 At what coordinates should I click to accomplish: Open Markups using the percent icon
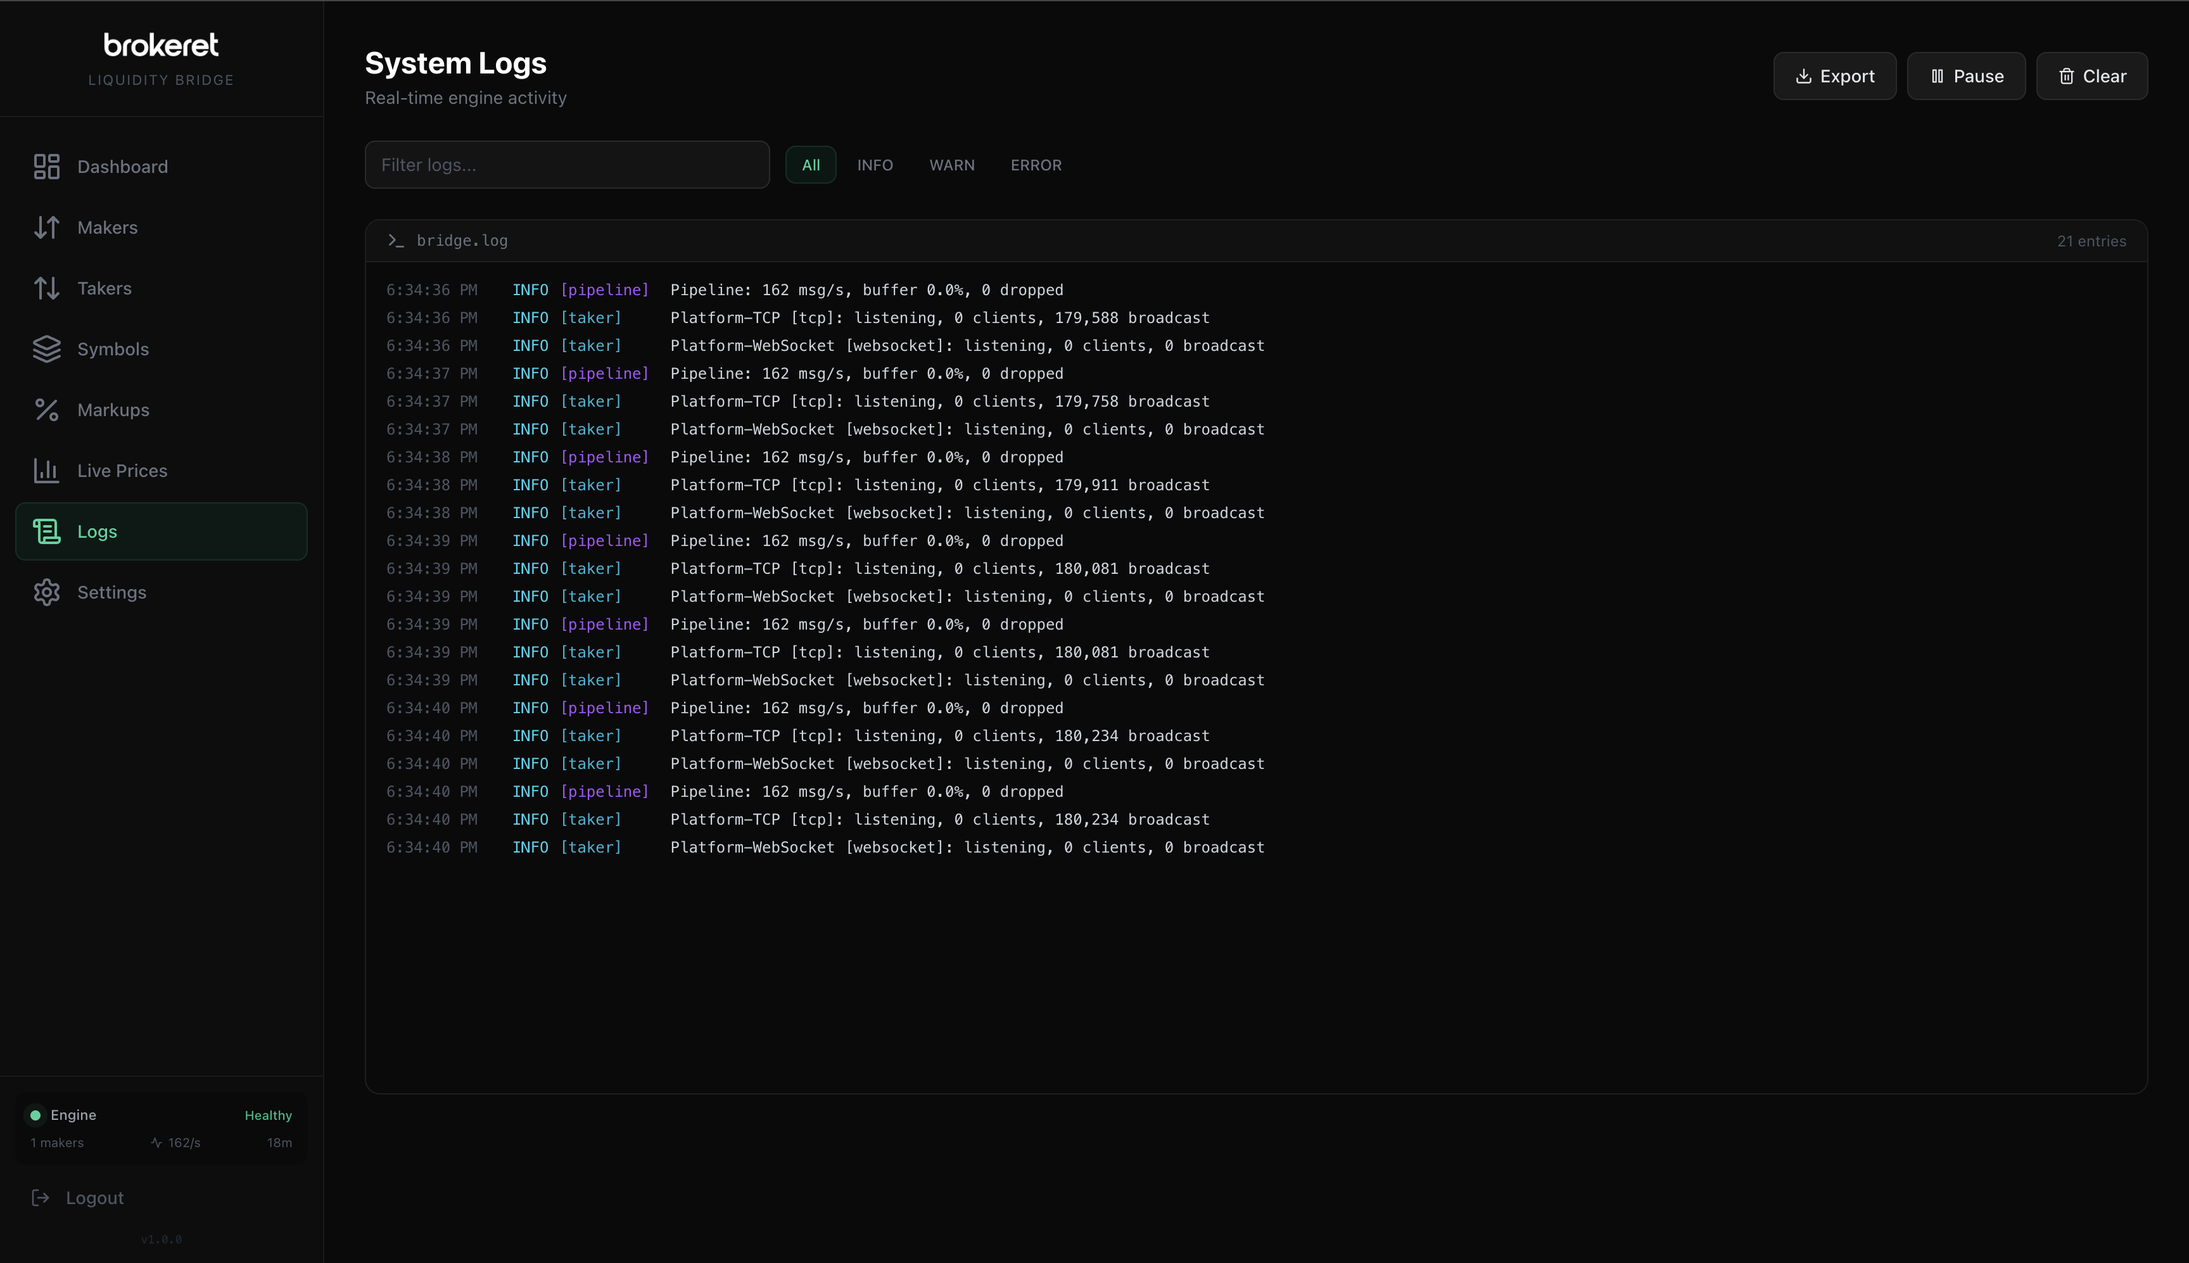click(x=47, y=409)
